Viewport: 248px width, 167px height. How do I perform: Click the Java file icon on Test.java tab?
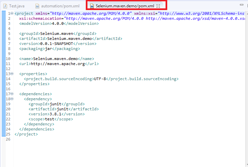click(x=5, y=6)
